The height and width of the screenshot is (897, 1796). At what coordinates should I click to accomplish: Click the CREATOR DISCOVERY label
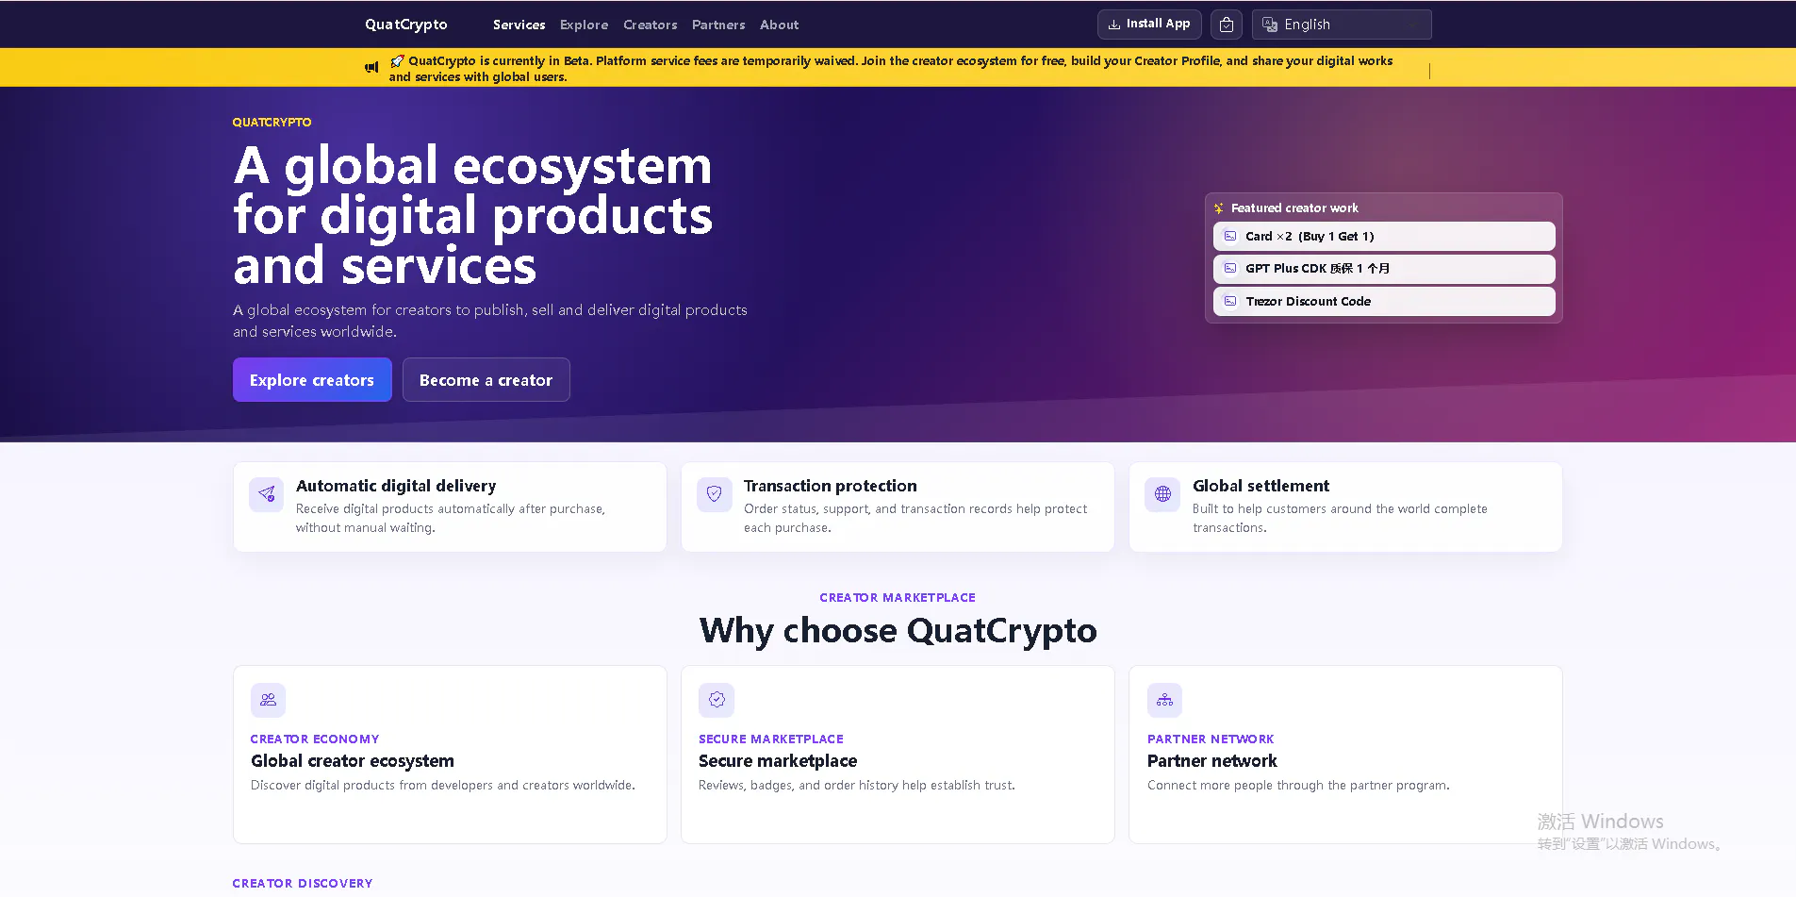(303, 884)
